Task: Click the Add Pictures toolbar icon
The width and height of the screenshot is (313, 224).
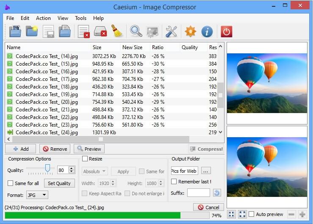Action: pos(15,31)
